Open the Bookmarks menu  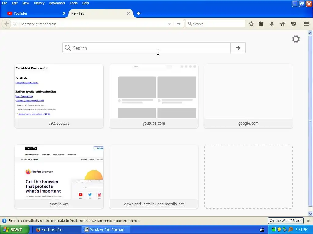[x=57, y=3]
